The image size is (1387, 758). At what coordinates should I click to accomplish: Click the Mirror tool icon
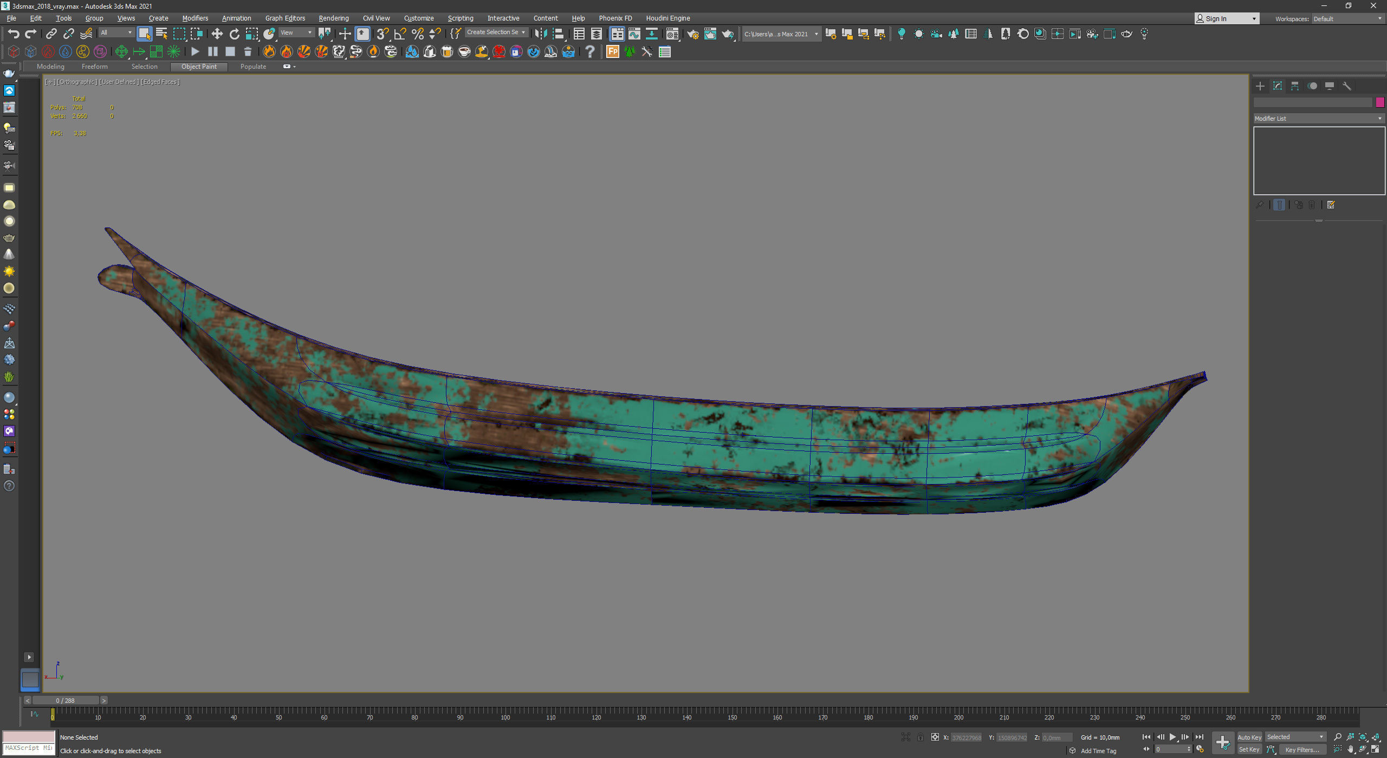(540, 34)
